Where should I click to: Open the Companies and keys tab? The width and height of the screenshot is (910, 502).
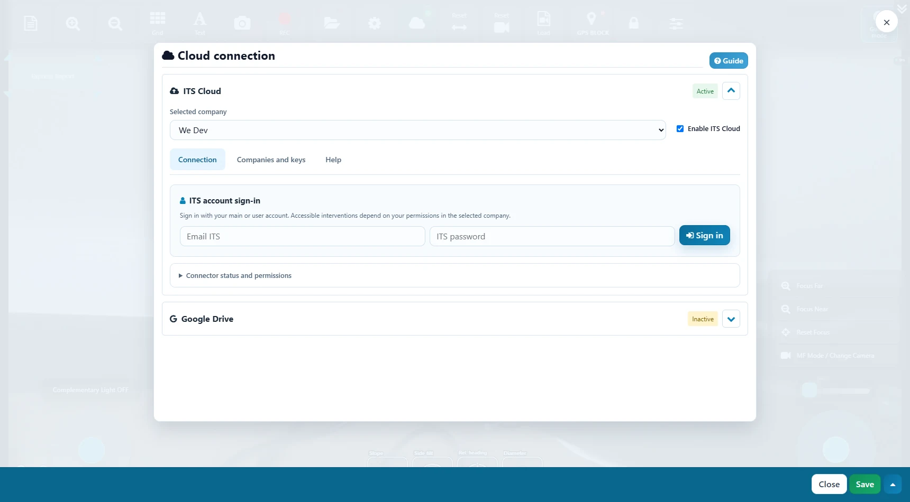click(x=271, y=160)
